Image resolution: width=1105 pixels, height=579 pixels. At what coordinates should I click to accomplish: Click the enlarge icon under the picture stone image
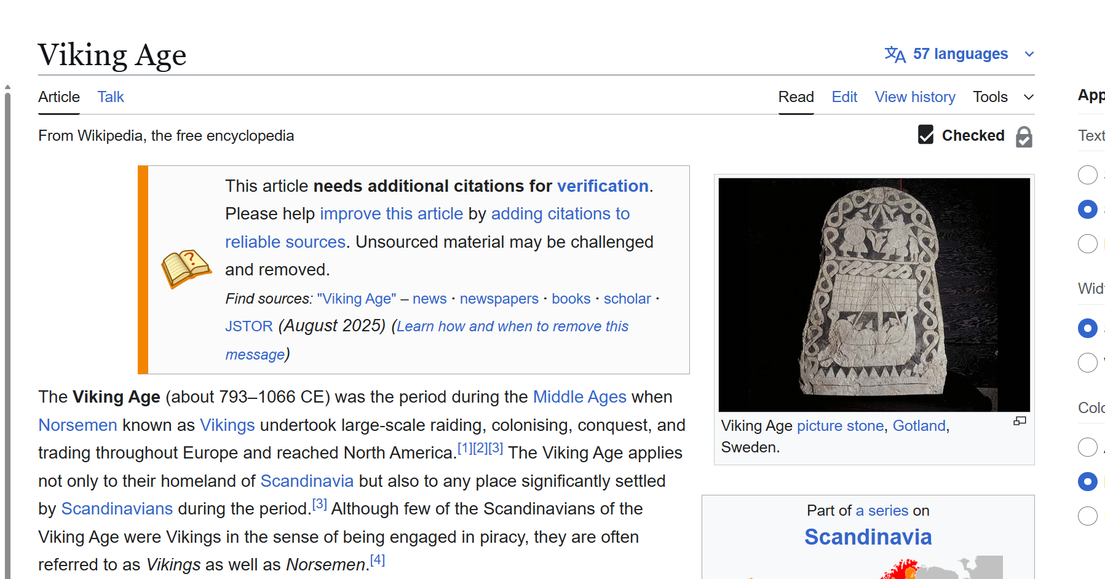[1020, 421]
